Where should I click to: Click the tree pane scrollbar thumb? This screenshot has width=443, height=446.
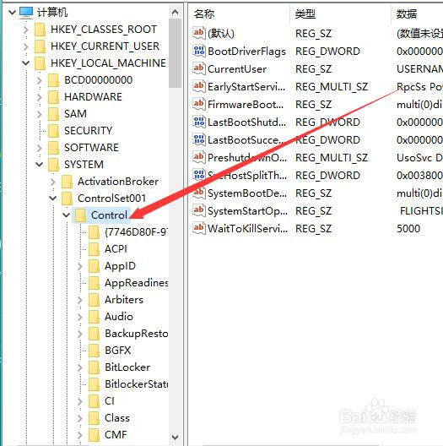175,53
